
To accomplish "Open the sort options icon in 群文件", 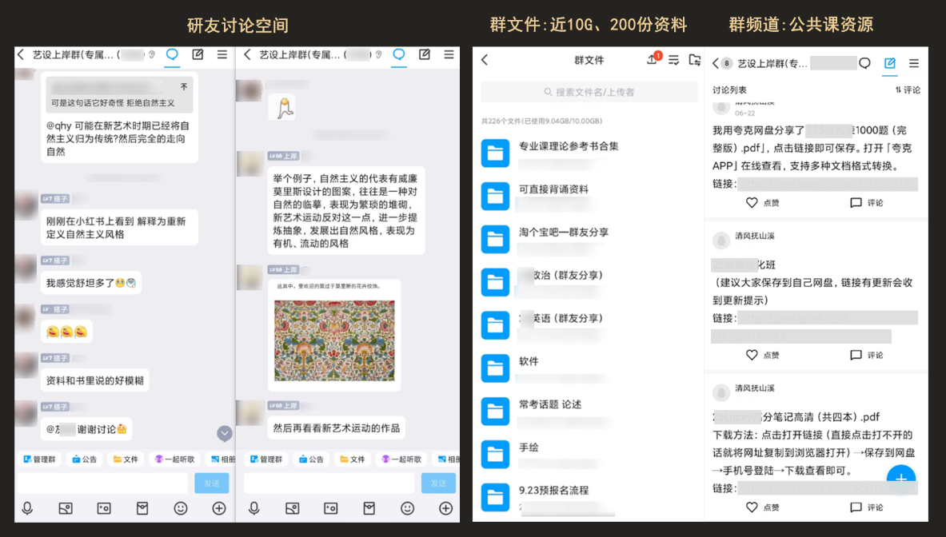I will 674,60.
